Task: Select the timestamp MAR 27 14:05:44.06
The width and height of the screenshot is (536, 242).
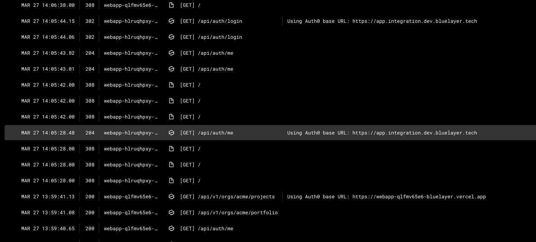Action: (48, 37)
